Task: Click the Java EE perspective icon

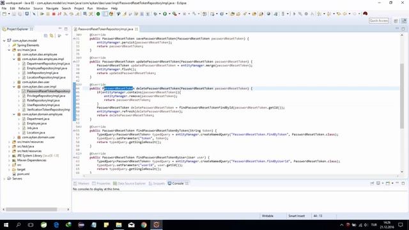Action: click(x=404, y=20)
